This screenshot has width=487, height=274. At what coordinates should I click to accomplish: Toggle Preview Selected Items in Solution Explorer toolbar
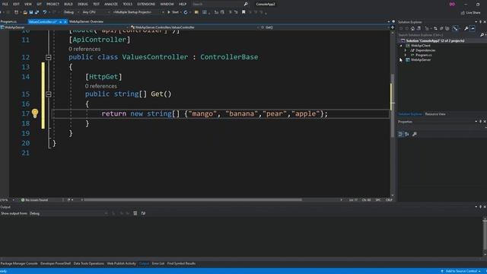[x=473, y=28]
